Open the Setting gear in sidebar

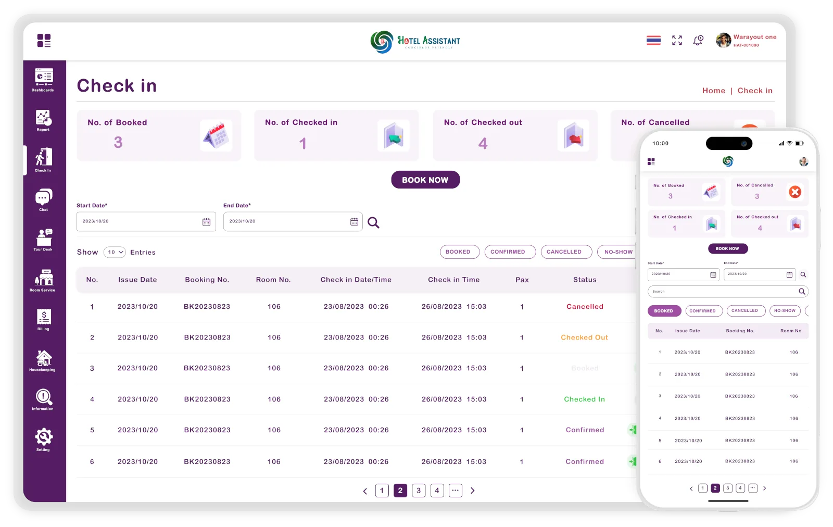(44, 440)
